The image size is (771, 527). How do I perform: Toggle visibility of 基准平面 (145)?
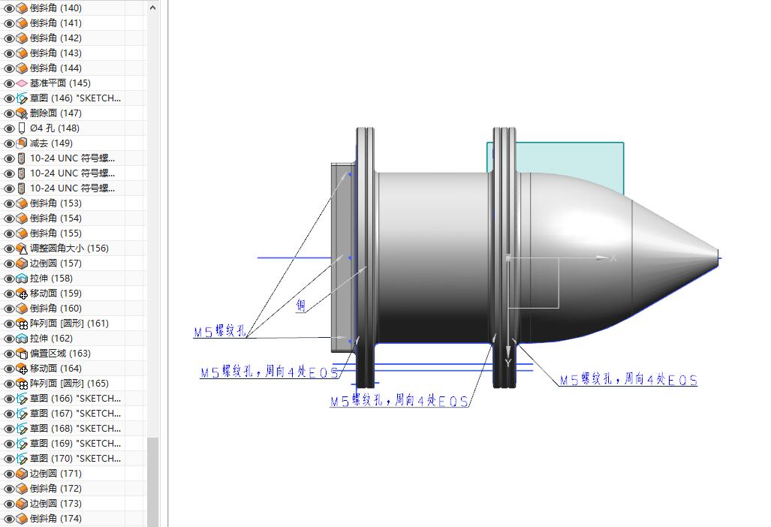point(9,83)
